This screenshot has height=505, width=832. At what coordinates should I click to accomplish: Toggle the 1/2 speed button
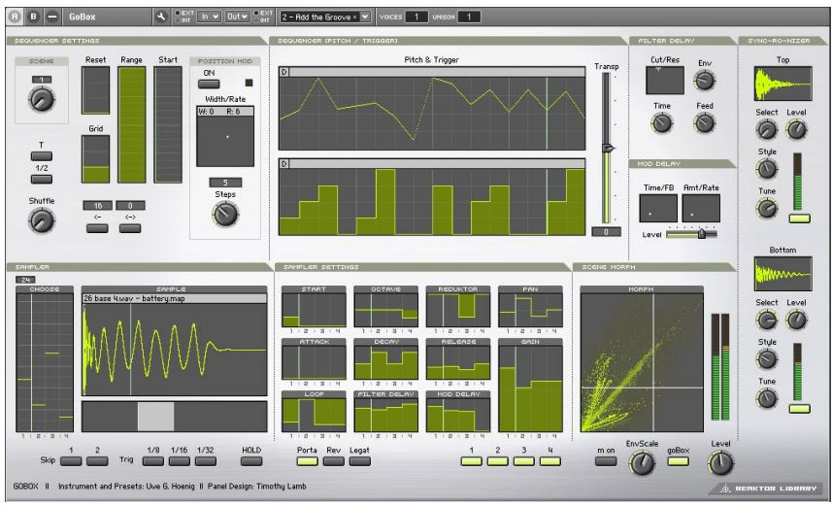click(42, 179)
